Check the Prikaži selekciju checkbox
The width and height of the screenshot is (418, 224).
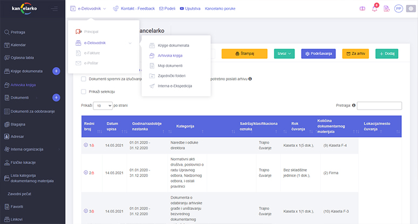(x=84, y=92)
